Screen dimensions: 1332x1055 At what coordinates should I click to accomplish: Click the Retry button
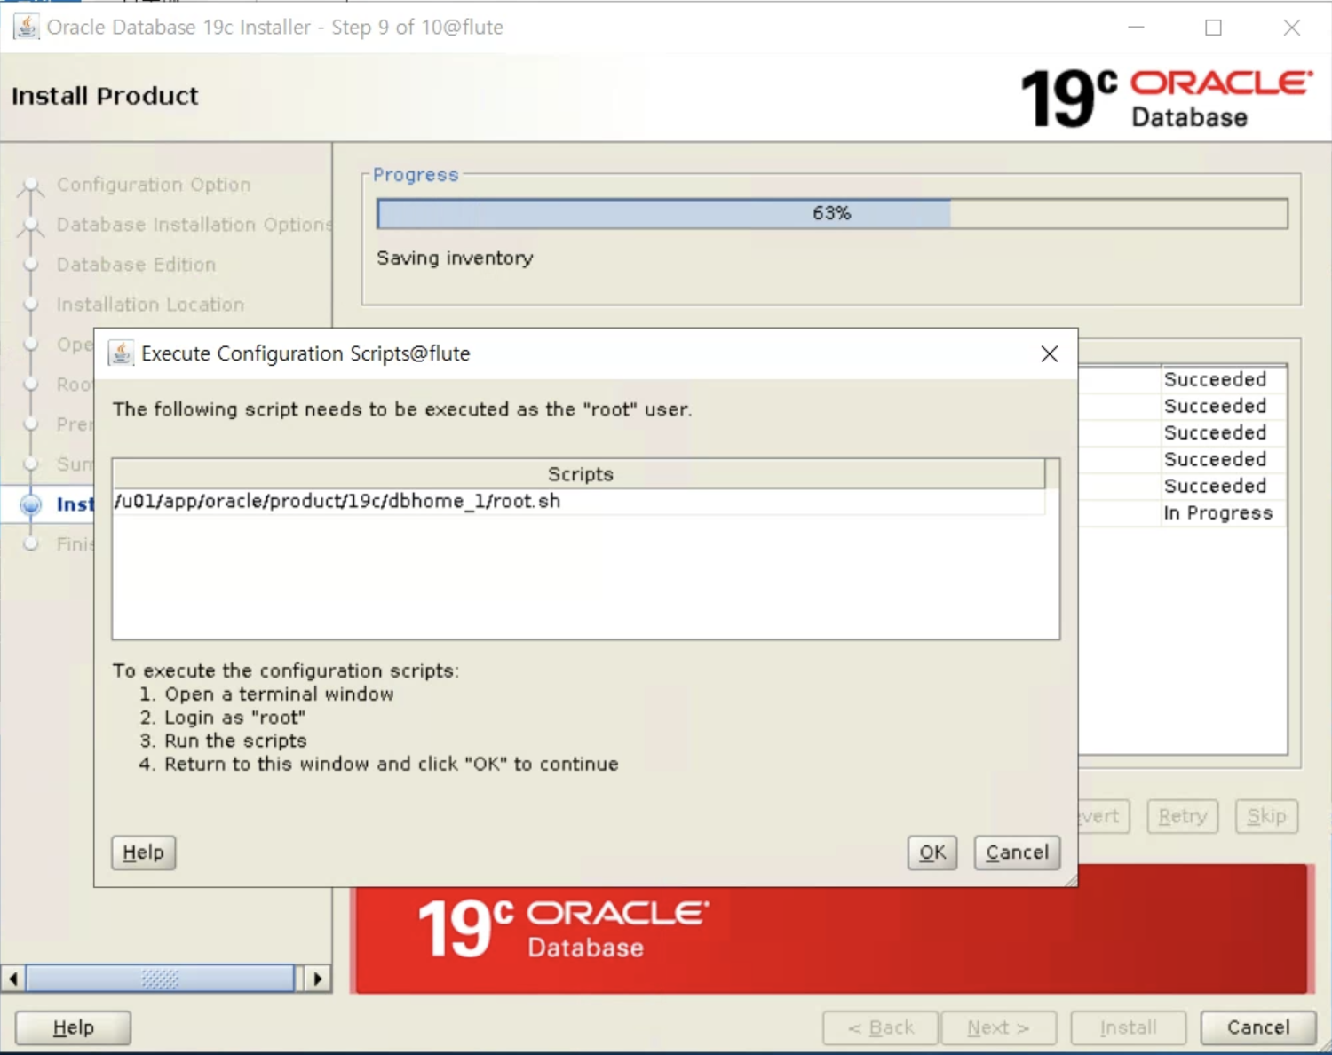[x=1182, y=816]
